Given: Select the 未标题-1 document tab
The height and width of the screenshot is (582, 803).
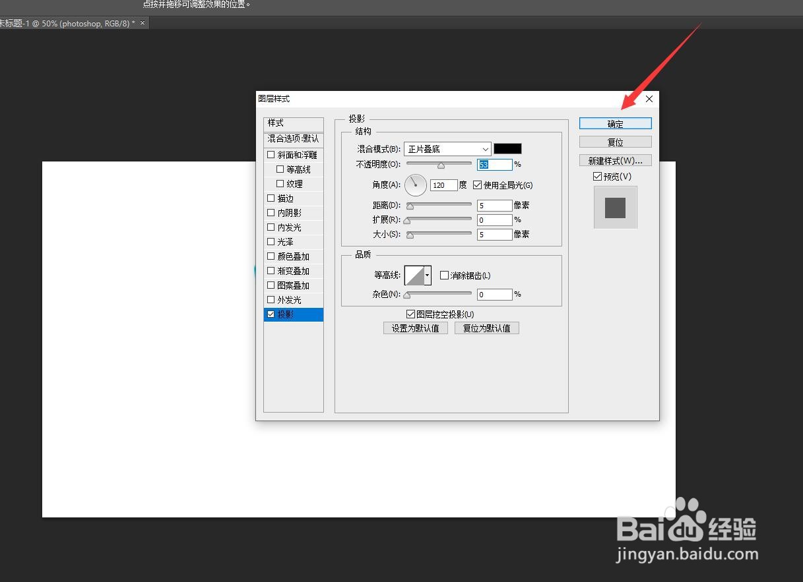Looking at the screenshot, I should pyautogui.click(x=67, y=23).
